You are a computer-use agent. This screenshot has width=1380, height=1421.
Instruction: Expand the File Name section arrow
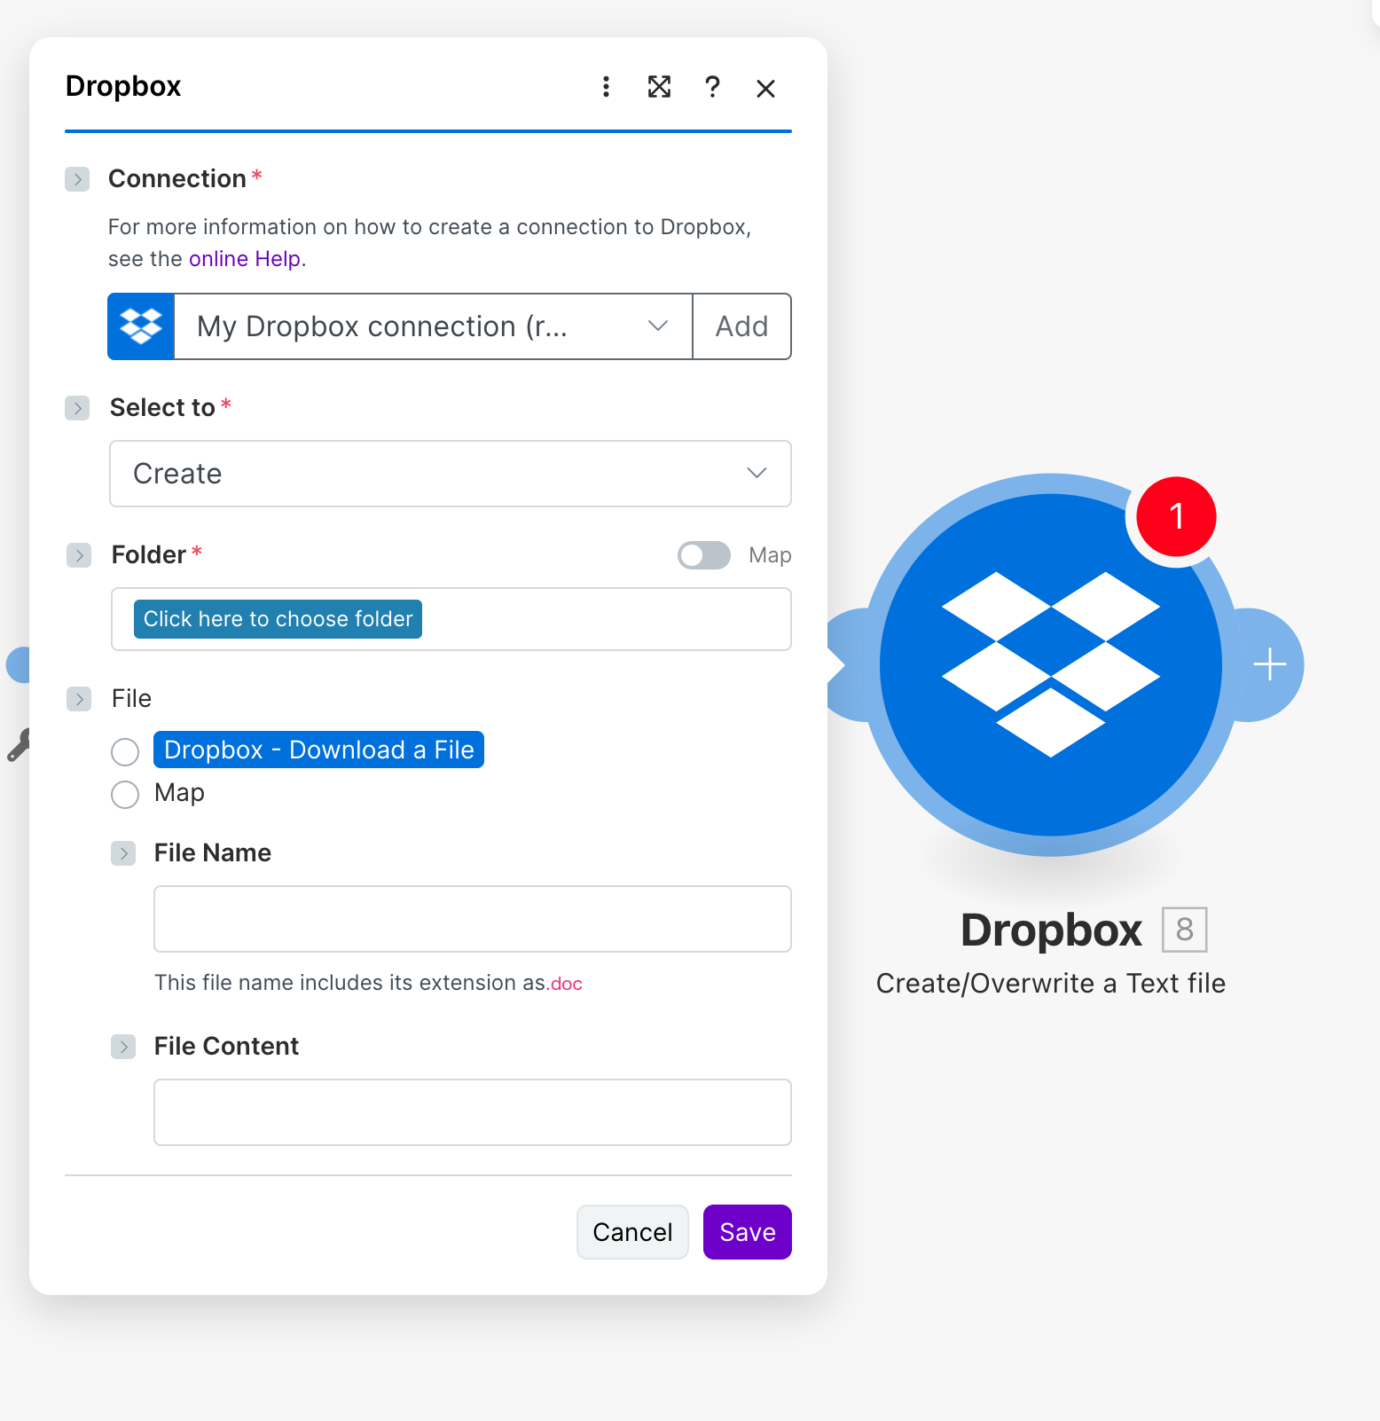123,853
